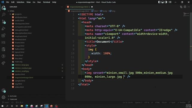Click the git branch status bar item
192x108 pixels.
pos(6,103)
